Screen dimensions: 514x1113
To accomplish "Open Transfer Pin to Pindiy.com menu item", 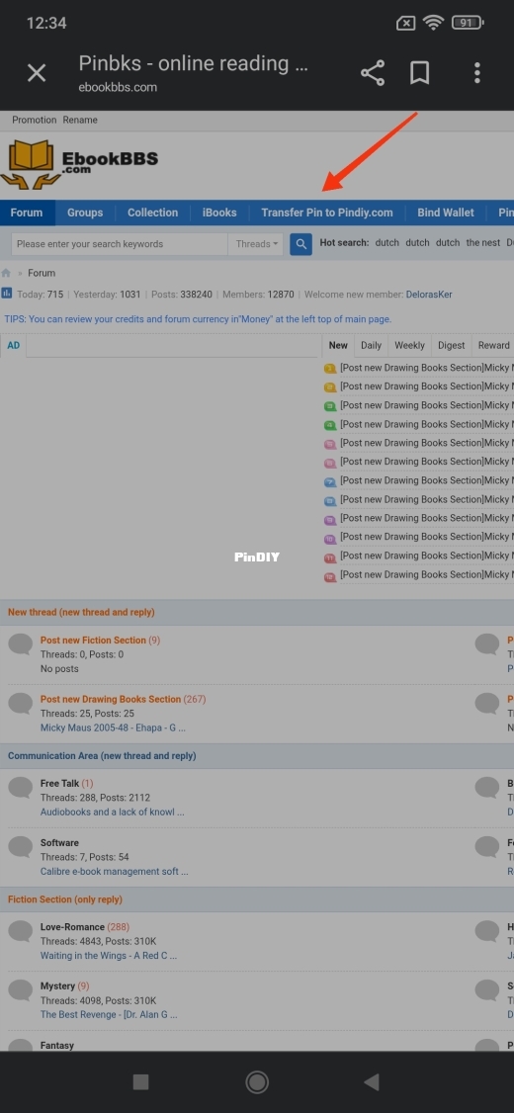I will tap(326, 213).
